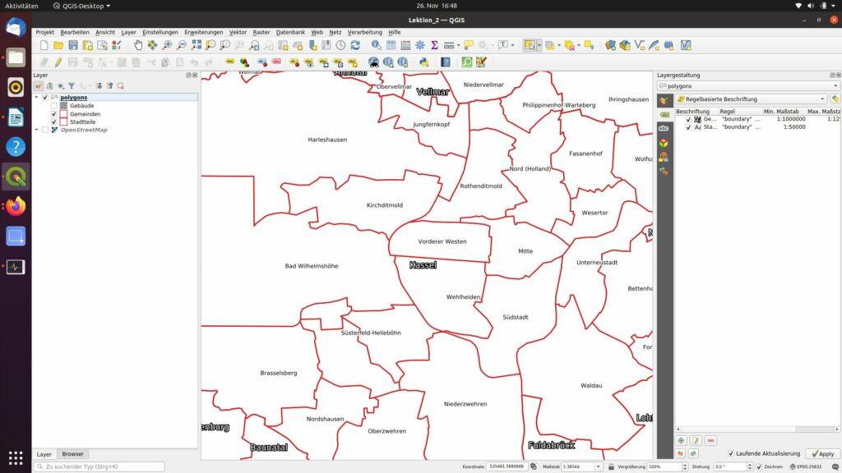Click the filter legend icon in Layer panel
Image resolution: width=842 pixels, height=473 pixels.
click(72, 85)
